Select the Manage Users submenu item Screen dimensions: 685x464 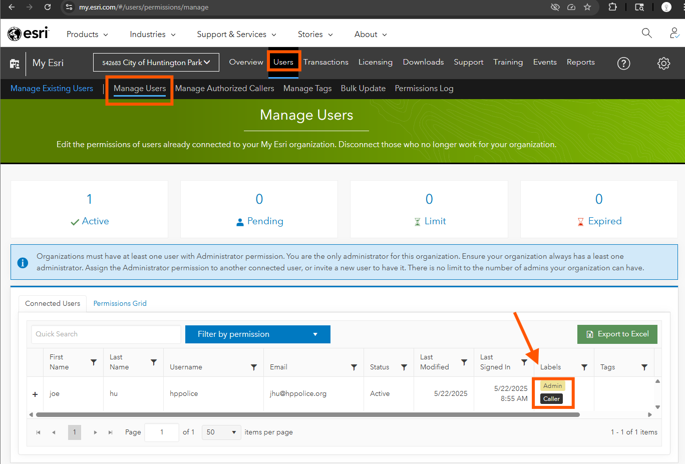point(140,89)
